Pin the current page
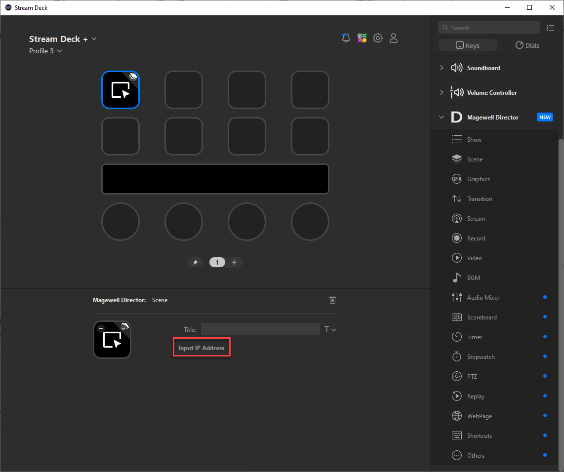 click(195, 263)
